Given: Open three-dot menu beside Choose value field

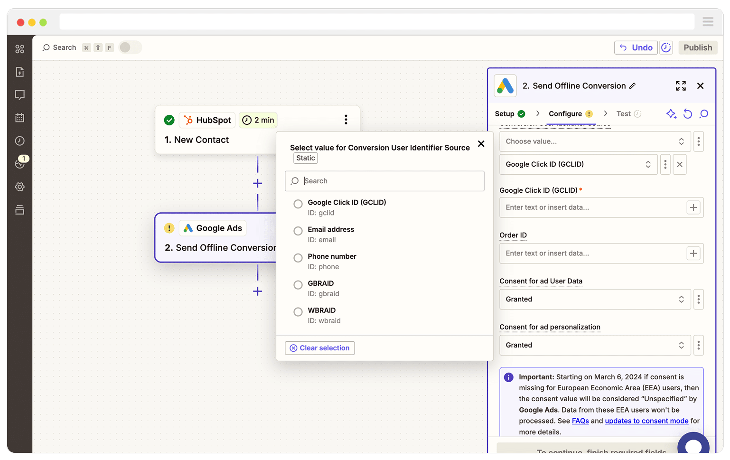Looking at the screenshot, I should [x=698, y=141].
